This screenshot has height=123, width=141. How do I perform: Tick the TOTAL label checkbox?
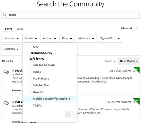pyautogui.click(x=30, y=106)
